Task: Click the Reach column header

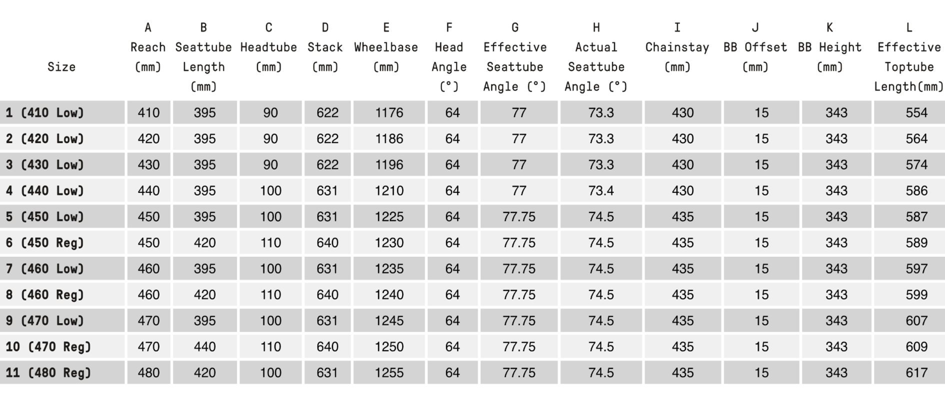Action: pos(148,47)
